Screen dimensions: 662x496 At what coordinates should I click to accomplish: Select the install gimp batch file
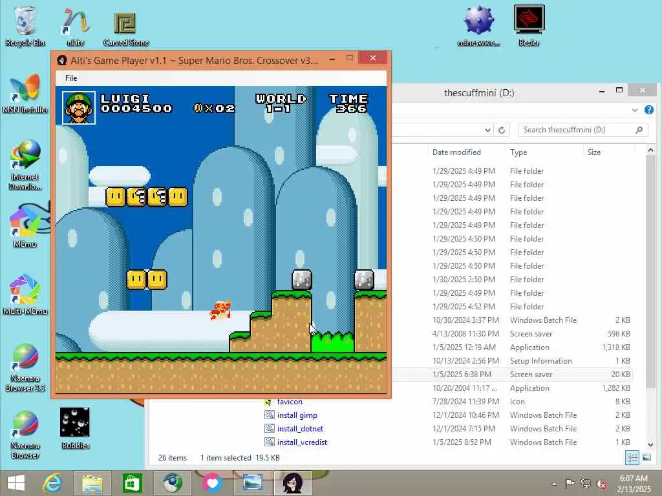[297, 415]
